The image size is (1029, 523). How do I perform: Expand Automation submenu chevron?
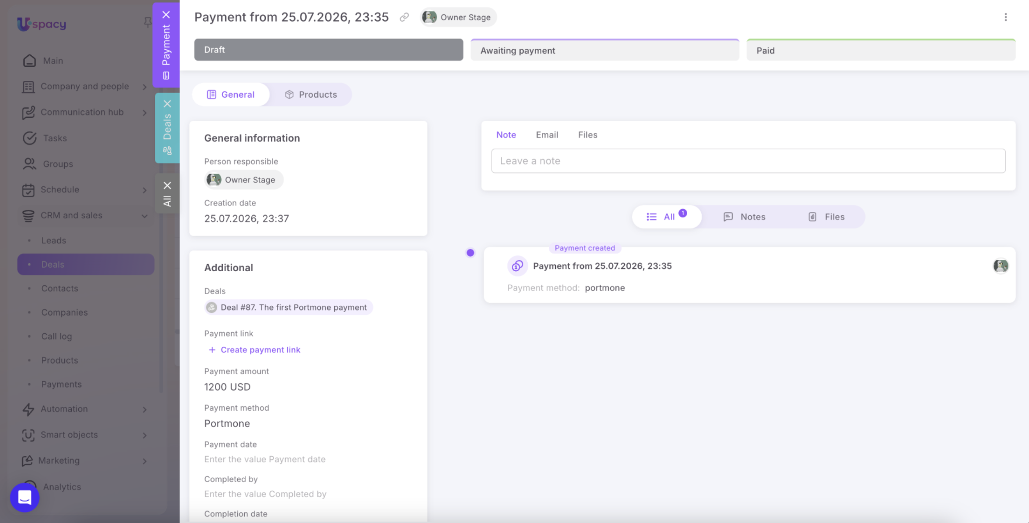[x=144, y=409]
